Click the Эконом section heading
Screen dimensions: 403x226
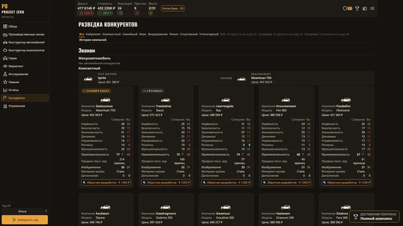pos(87,50)
